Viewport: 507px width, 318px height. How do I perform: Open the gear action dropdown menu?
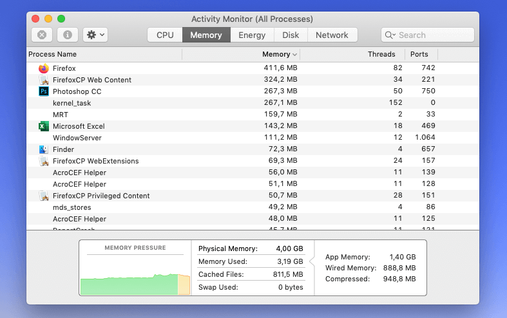(x=95, y=35)
